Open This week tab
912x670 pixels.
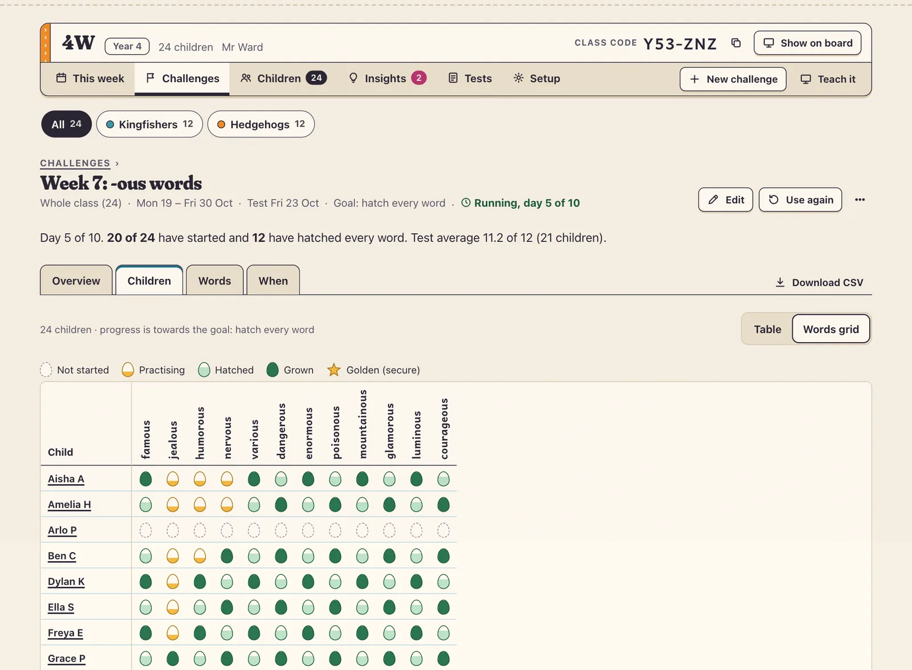[90, 79]
